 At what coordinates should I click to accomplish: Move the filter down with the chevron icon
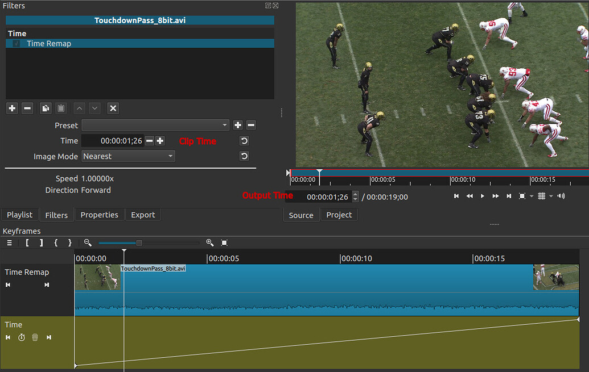coord(94,108)
